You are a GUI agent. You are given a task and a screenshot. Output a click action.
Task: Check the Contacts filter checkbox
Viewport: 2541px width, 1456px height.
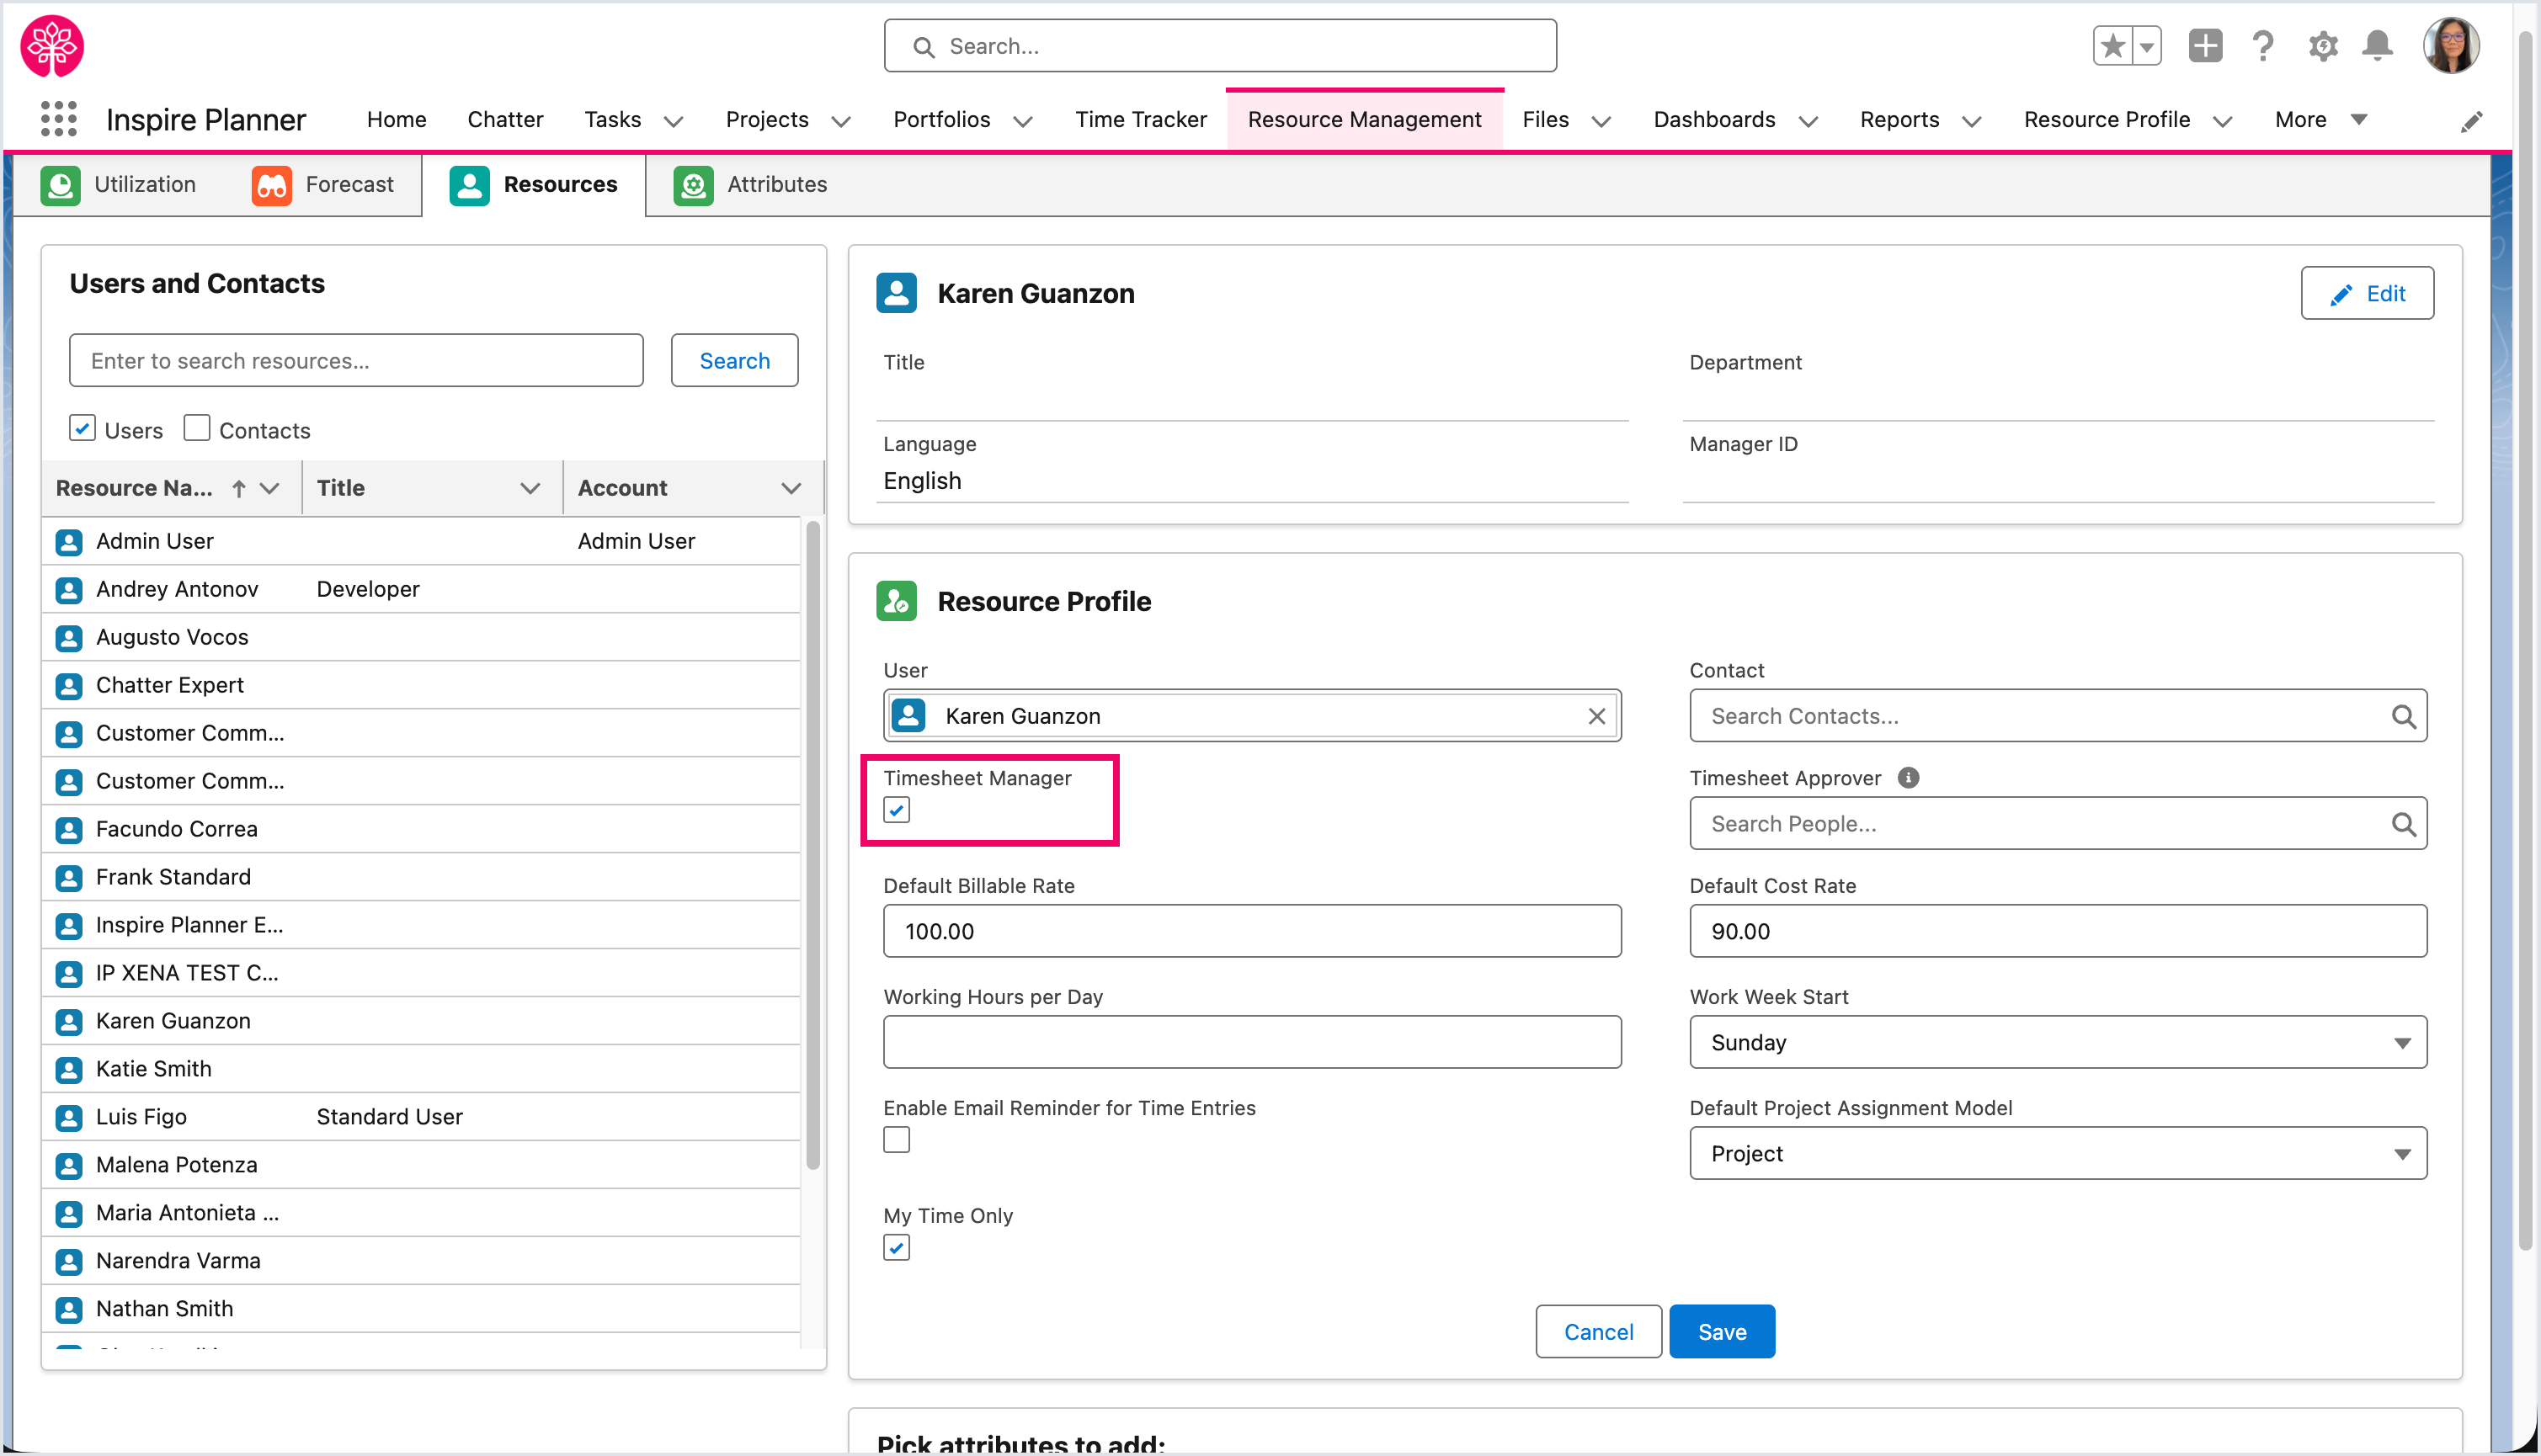[197, 429]
